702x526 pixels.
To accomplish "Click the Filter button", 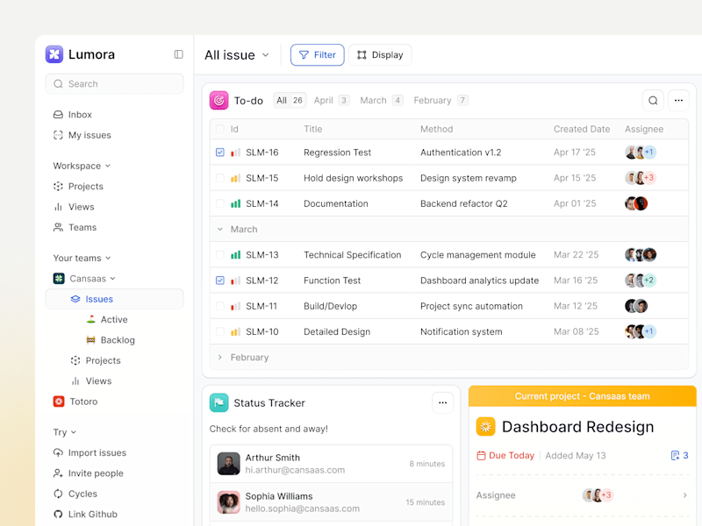I will pos(318,55).
